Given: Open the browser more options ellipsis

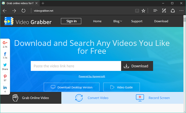Looking at the screenshot, I should point(181,11).
